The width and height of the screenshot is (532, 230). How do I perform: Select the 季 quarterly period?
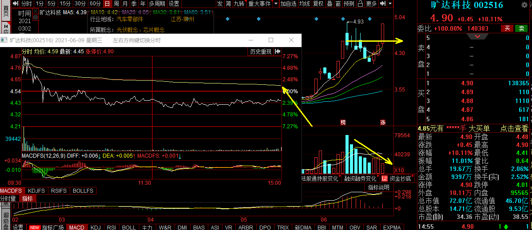click(134, 4)
